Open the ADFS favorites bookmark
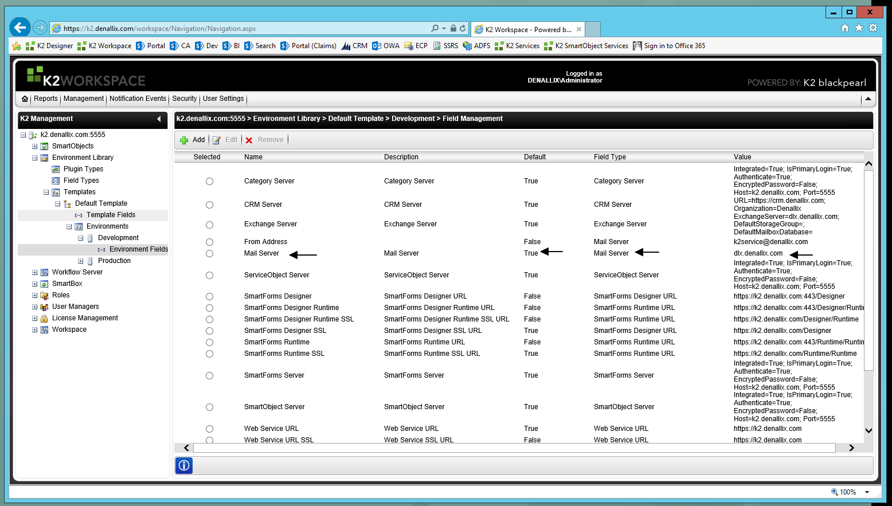Image resolution: width=892 pixels, height=506 pixels. pos(476,46)
